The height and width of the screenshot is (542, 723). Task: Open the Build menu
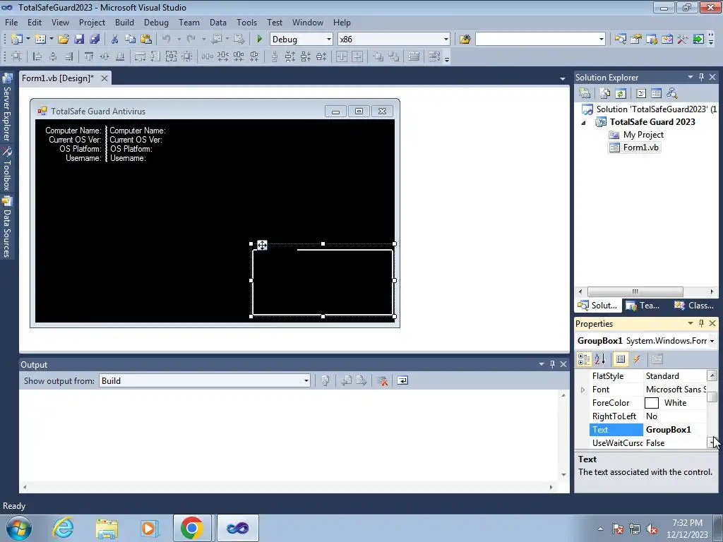coord(124,22)
